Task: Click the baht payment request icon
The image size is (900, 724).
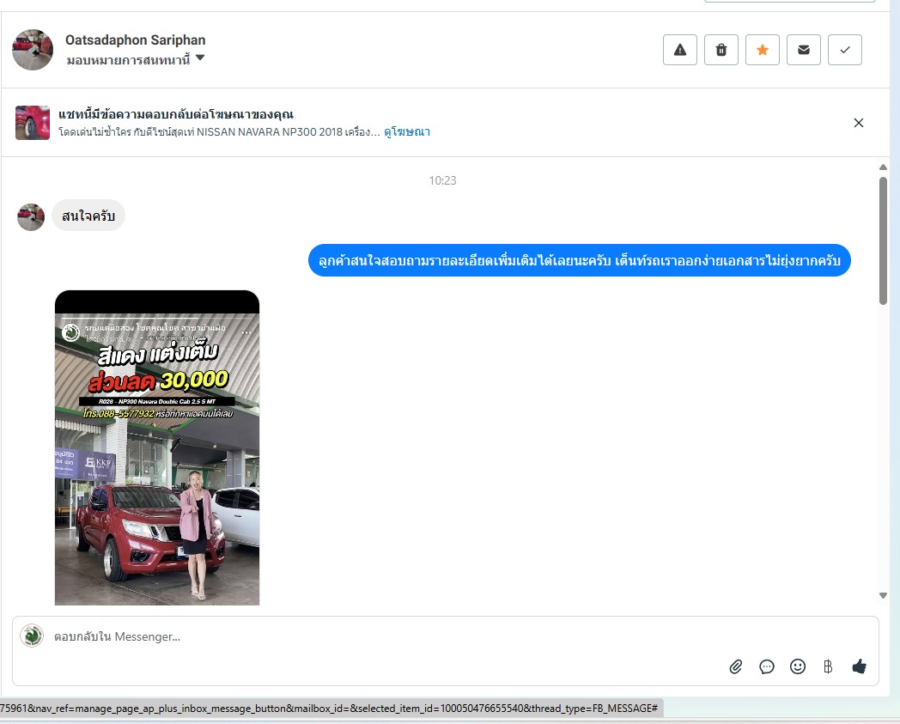Action: point(828,666)
